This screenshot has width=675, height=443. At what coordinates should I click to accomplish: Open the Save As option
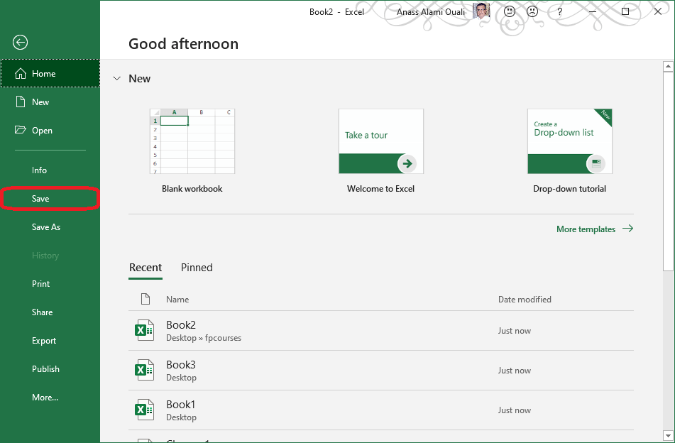pyautogui.click(x=47, y=226)
